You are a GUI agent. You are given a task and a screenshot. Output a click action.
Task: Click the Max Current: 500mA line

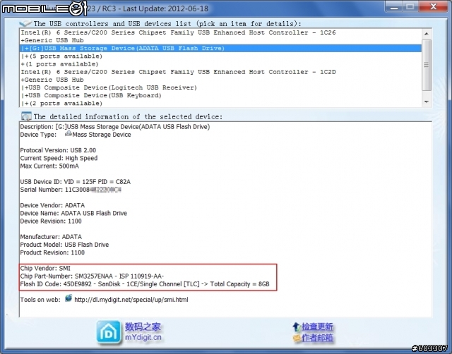[x=49, y=166]
